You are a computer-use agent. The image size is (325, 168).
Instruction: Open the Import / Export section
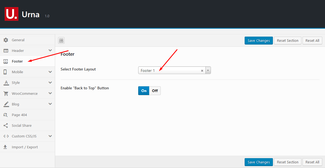pyautogui.click(x=27, y=147)
